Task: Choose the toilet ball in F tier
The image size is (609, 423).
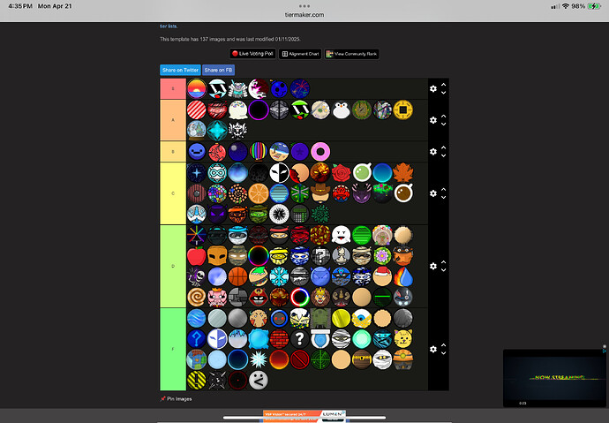Action: coord(320,339)
